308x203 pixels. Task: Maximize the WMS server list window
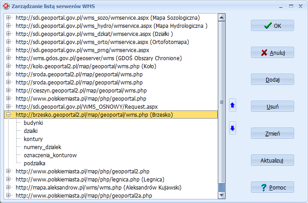[x=291, y=6]
